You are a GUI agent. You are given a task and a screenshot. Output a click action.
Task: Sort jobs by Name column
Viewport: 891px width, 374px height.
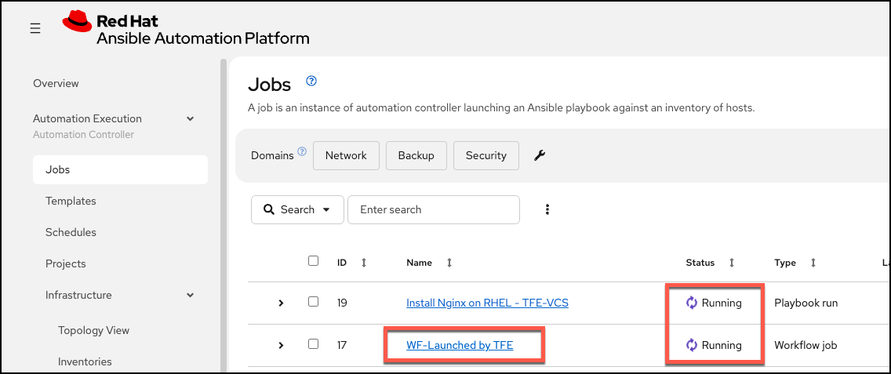click(449, 263)
